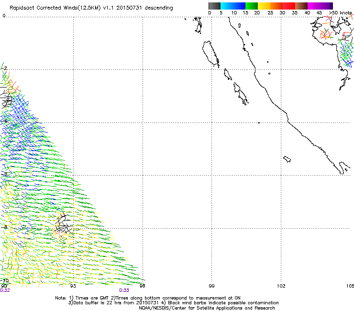
Task: Click the '102' longitude axis label
Action: (281, 286)
